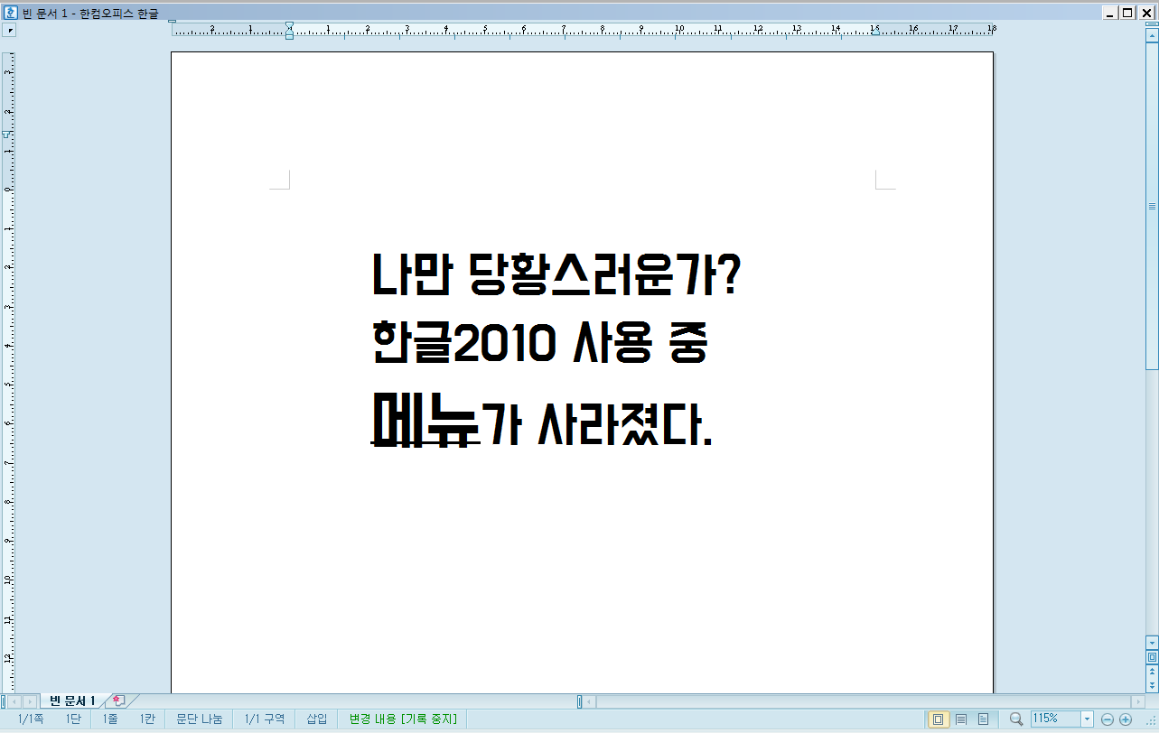The image size is (1159, 733).
Task: Click the '1줄' line indicator
Action: coord(110,719)
